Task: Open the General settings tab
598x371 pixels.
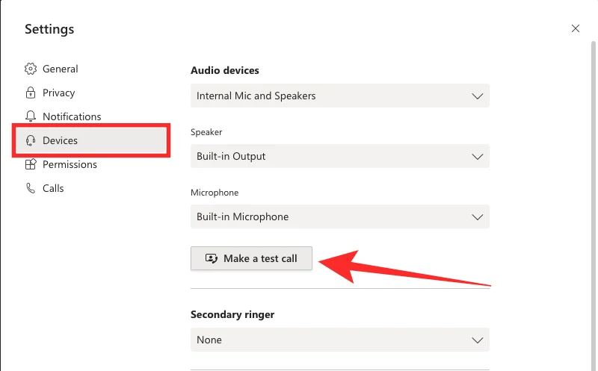Action: click(x=60, y=69)
